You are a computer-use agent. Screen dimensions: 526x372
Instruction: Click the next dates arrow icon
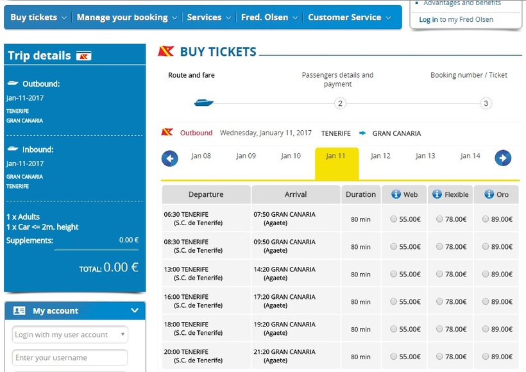click(503, 158)
